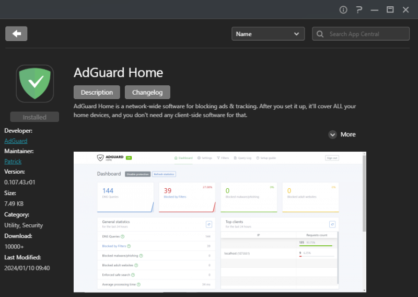This screenshot has width=418, height=297.
Task: Click Settings menu in the dashboard screenshot
Action: pyautogui.click(x=205, y=158)
